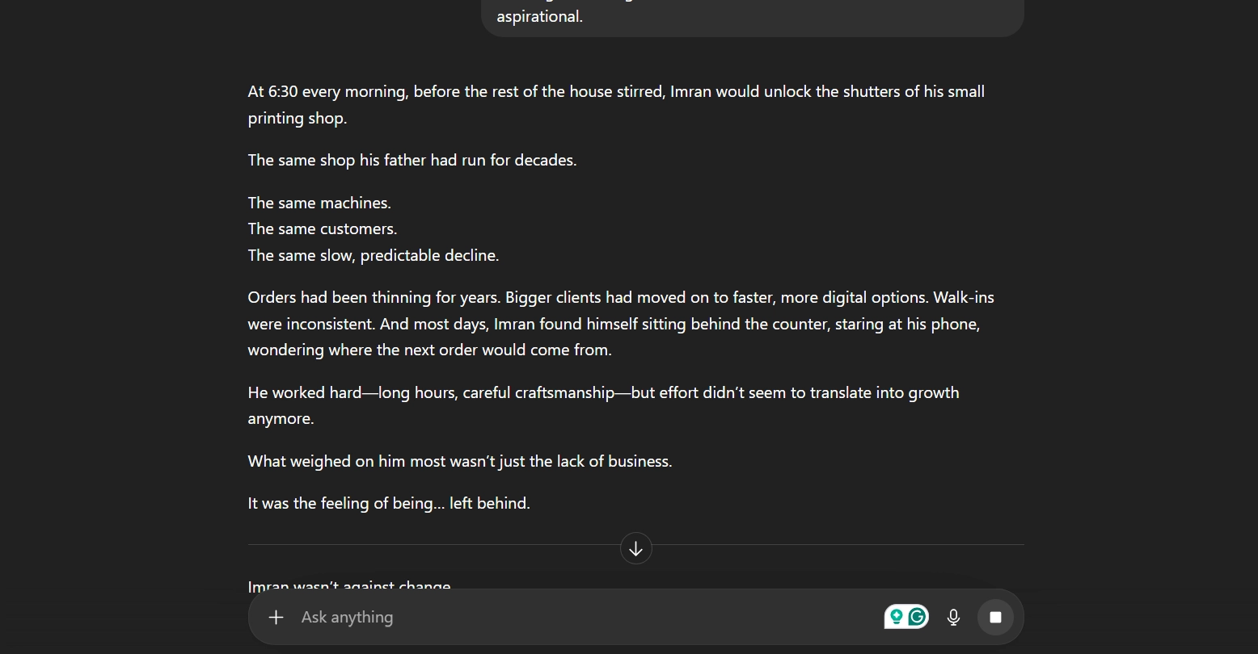This screenshot has width=1258, height=654.
Task: Click the words printing shop in the story
Action: [298, 119]
